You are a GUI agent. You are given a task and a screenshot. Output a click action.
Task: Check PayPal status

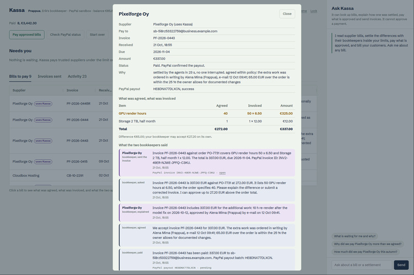[65, 34]
